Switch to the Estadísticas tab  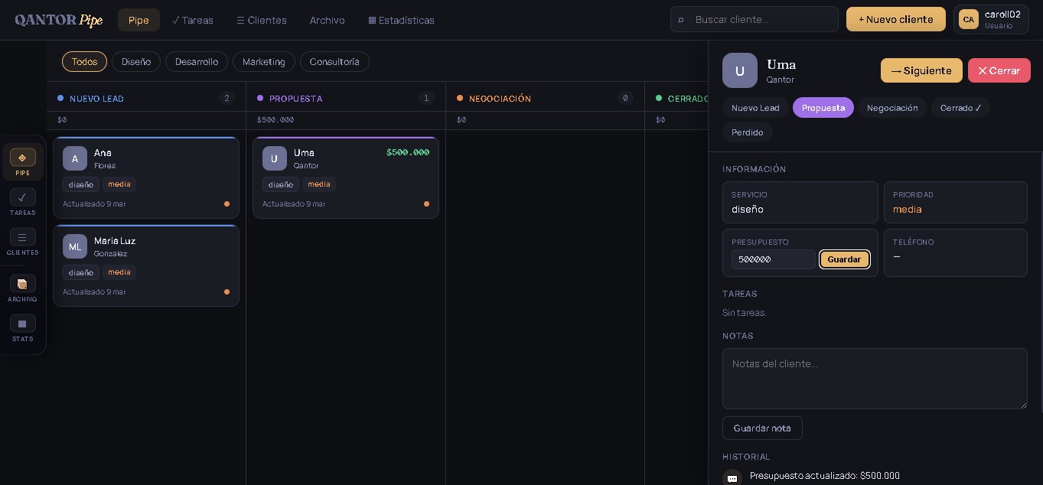(401, 20)
